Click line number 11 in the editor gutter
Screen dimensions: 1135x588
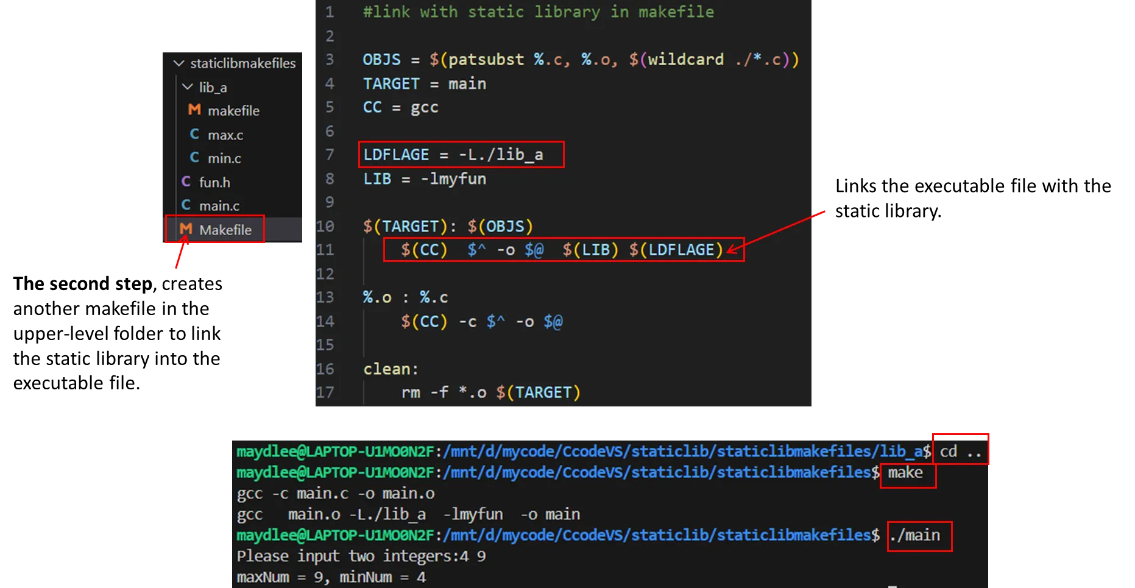click(325, 250)
